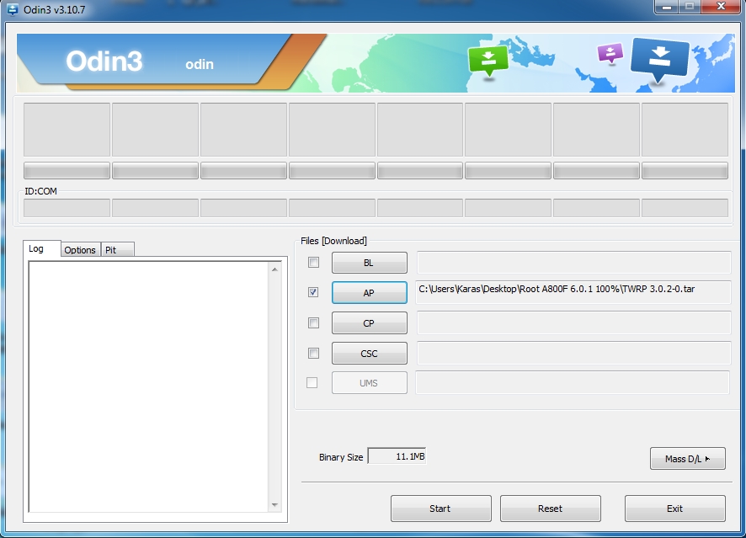Select a CSC file with CSC button
This screenshot has width=746, height=538.
tap(369, 354)
